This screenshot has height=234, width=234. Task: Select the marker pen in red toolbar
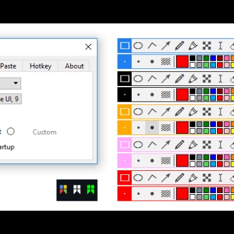[193, 178]
